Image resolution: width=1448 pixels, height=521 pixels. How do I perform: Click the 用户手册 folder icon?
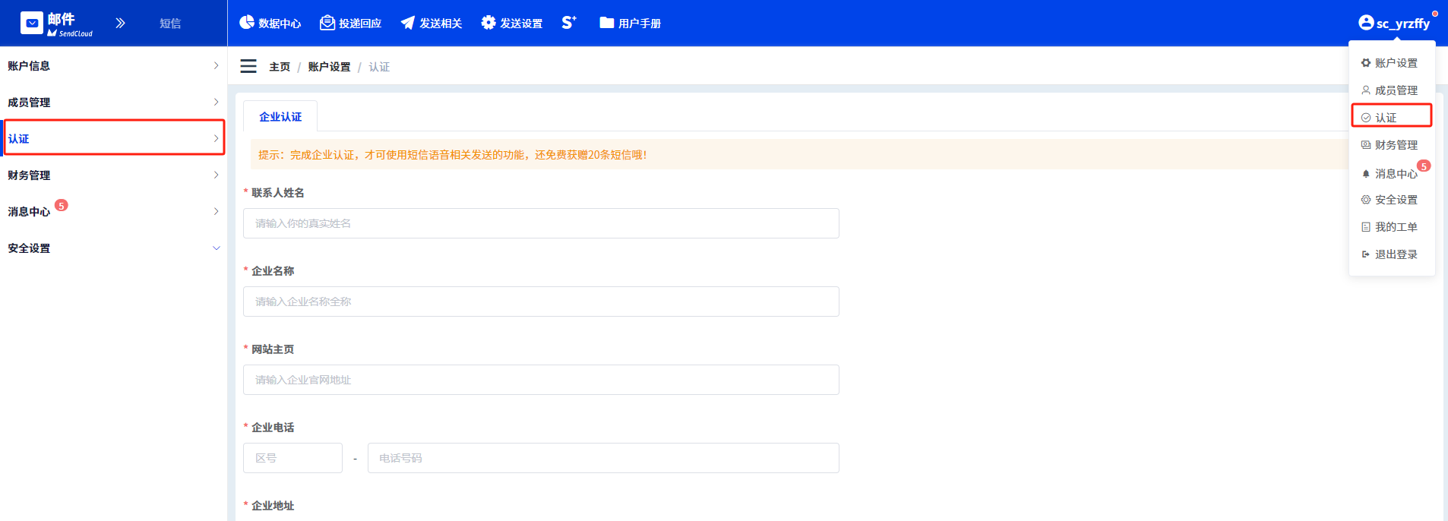(x=606, y=23)
